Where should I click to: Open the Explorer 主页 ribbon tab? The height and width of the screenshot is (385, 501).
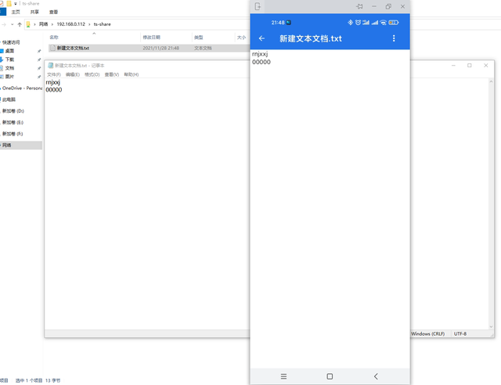pyautogui.click(x=16, y=12)
